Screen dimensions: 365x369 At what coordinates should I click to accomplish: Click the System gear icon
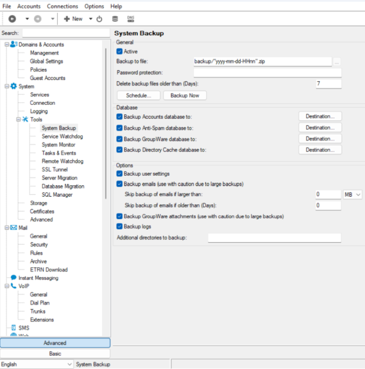pos(13,86)
